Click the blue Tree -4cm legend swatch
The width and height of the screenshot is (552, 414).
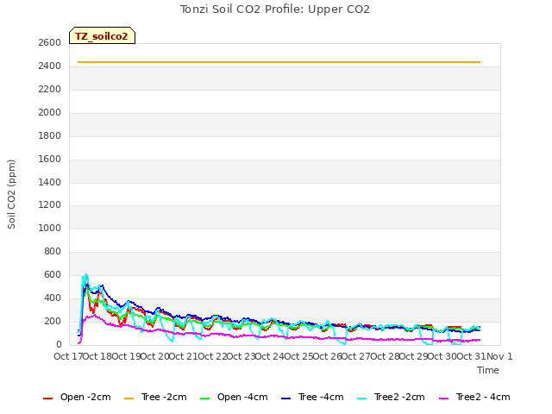(286, 398)
